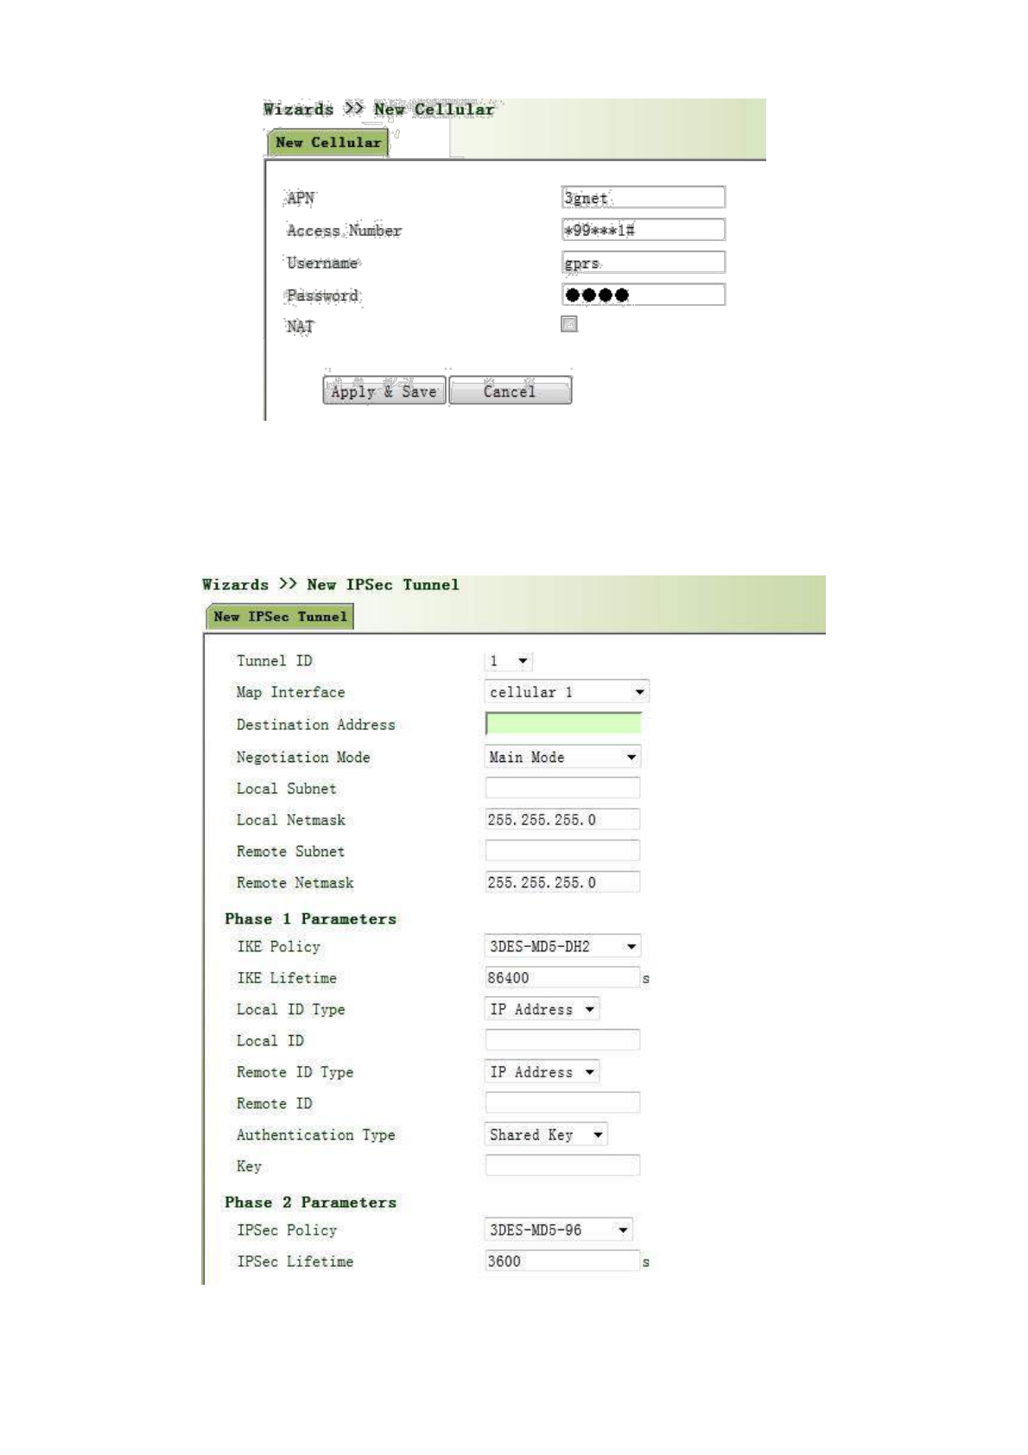Open the Authentication Type dropdown
The image size is (1028, 1455).
pyautogui.click(x=546, y=1134)
